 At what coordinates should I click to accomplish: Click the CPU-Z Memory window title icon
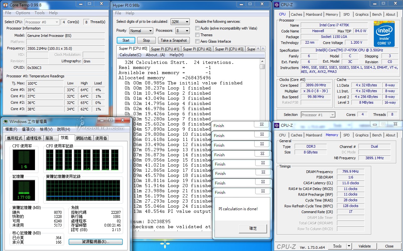point(276,125)
